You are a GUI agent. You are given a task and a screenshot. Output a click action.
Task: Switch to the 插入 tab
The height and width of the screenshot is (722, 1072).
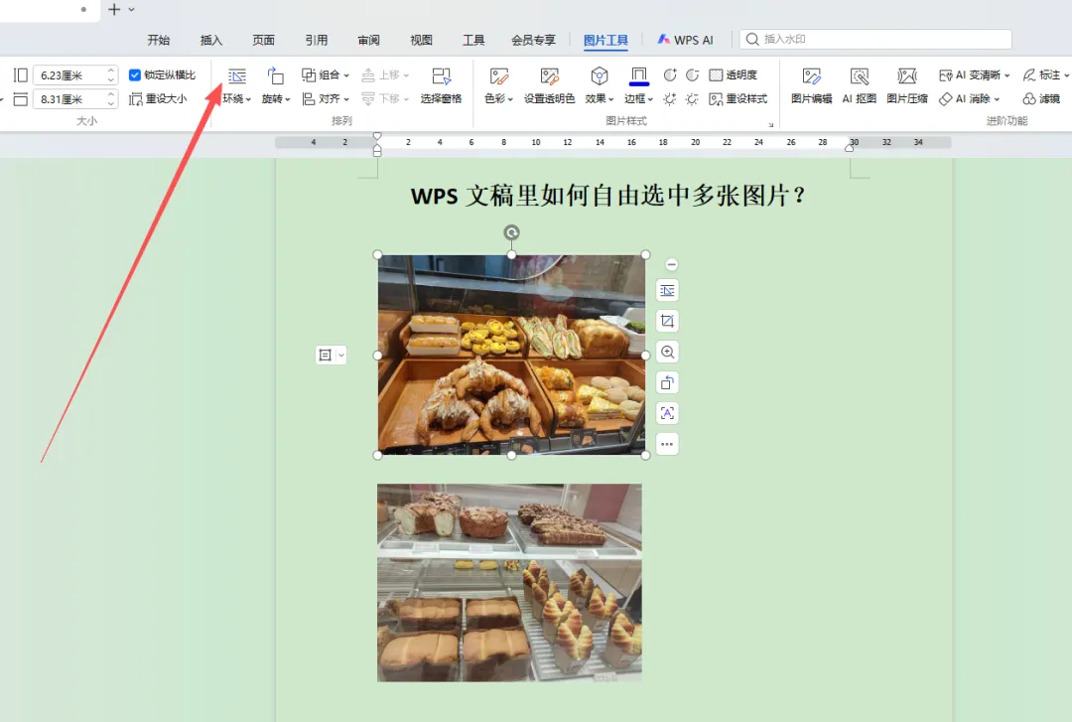[210, 40]
